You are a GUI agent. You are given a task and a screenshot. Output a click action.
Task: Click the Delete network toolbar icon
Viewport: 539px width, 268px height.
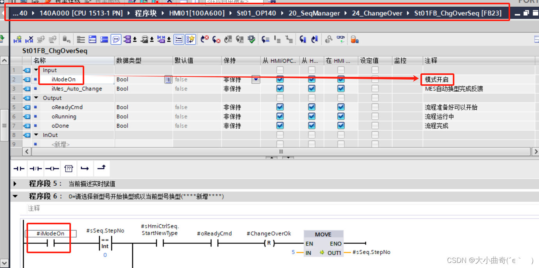tap(29, 39)
